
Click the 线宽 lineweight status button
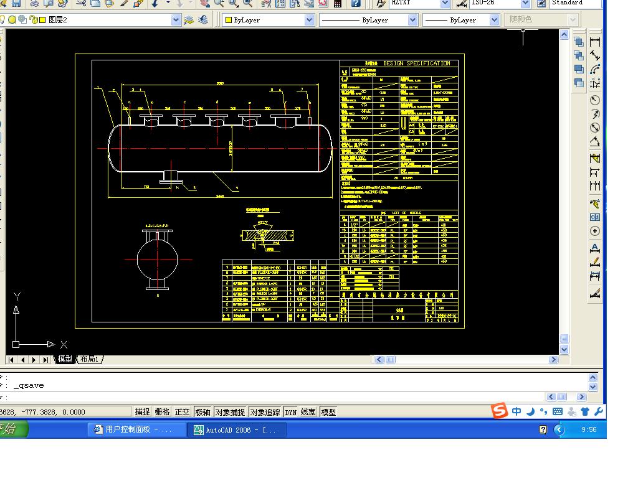click(x=308, y=411)
